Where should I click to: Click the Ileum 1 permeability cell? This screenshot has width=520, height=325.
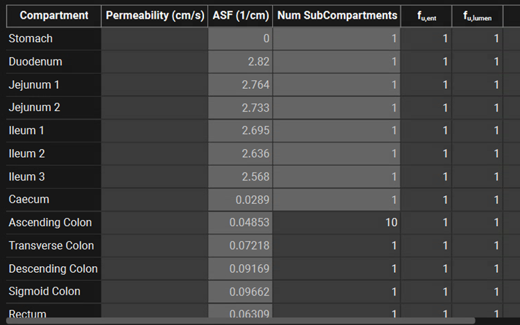click(x=155, y=130)
